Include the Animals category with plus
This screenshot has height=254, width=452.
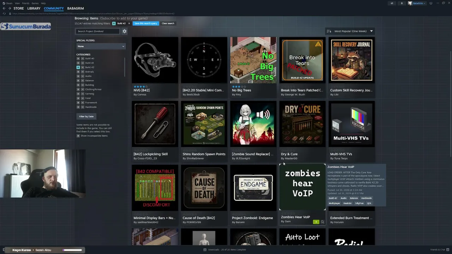tap(78, 72)
